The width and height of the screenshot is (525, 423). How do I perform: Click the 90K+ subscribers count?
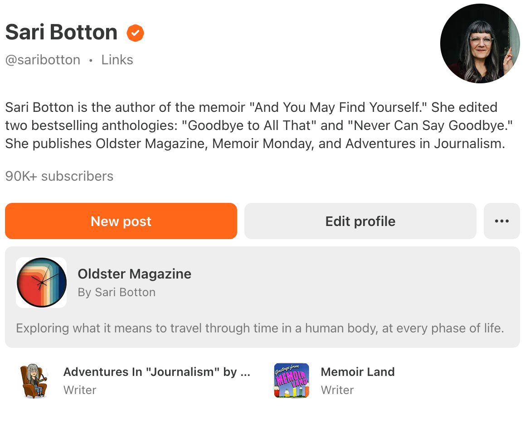(59, 176)
